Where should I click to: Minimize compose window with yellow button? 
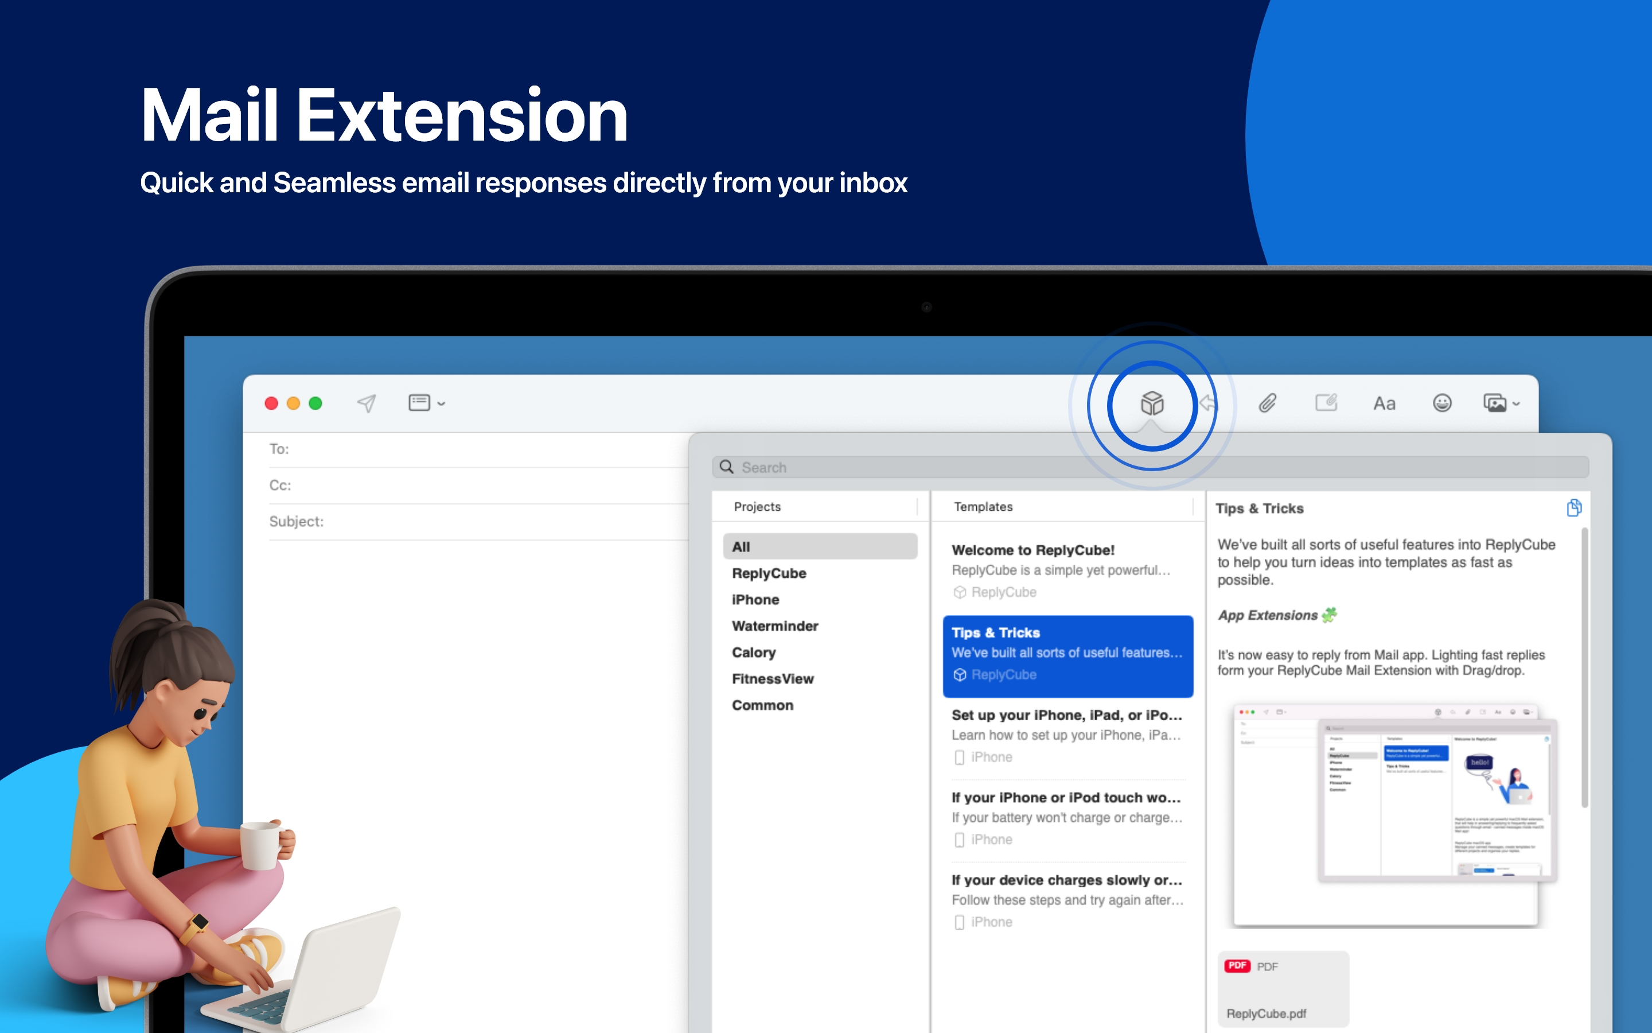(294, 403)
